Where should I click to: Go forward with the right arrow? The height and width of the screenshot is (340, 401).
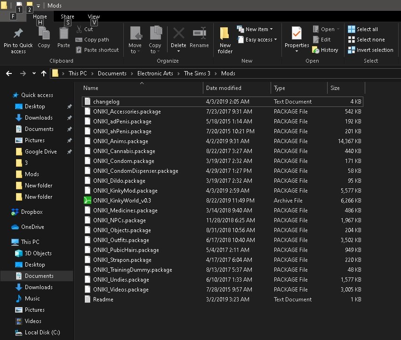click(x=23, y=73)
